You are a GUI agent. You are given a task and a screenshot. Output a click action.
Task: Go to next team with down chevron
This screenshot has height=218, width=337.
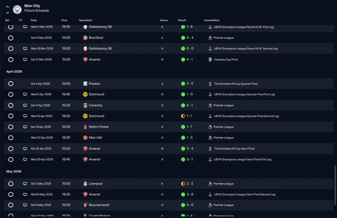(7, 13)
